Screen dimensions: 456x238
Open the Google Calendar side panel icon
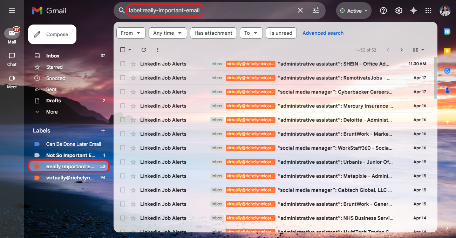click(x=447, y=32)
